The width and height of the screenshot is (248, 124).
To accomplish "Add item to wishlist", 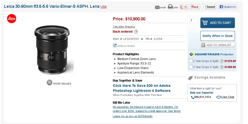I will click(218, 45).
